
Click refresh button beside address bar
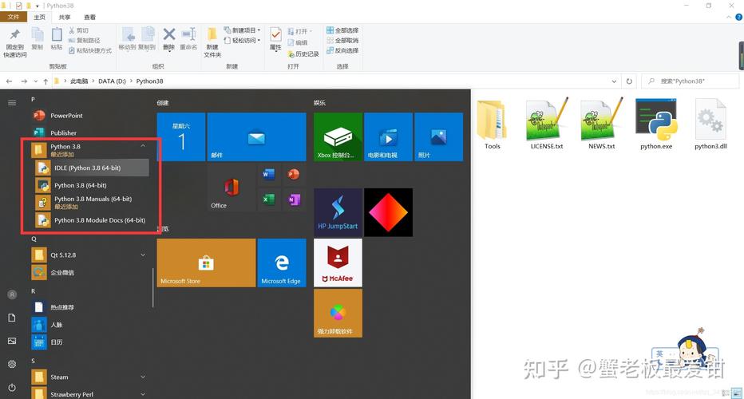(x=629, y=81)
